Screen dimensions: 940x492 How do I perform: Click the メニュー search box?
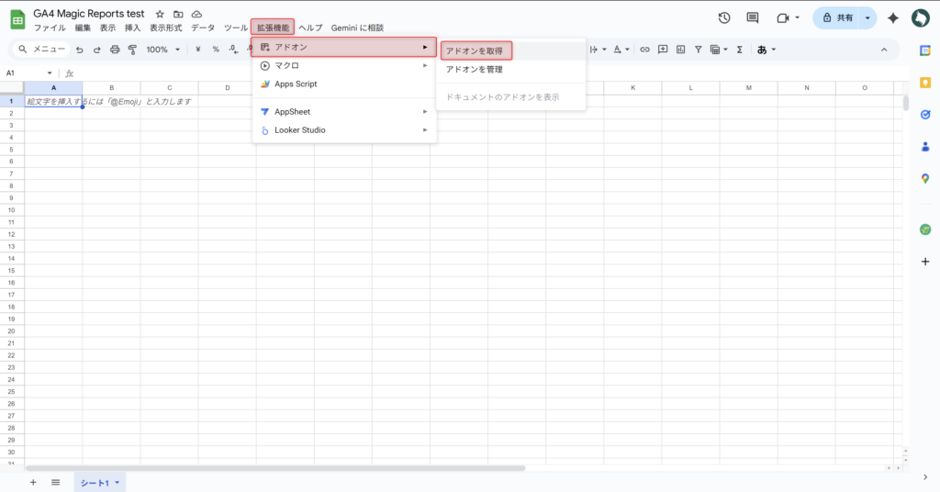click(x=41, y=50)
